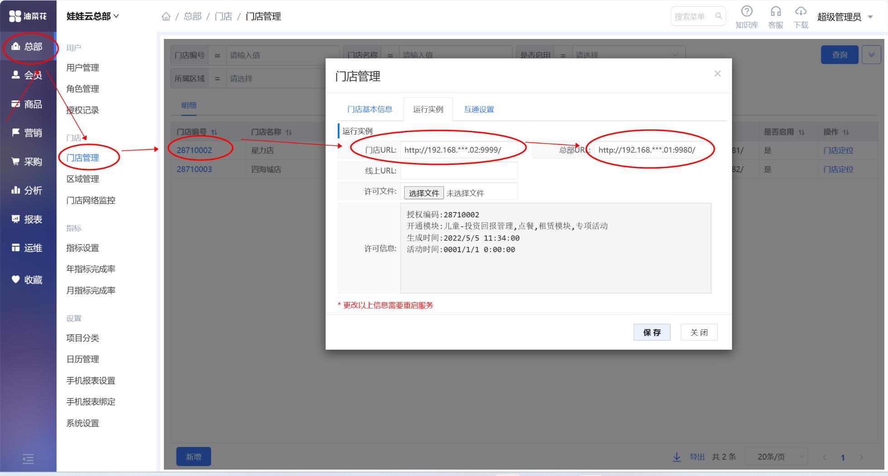
Task: Open store number 28710003 link
Action: [194, 169]
